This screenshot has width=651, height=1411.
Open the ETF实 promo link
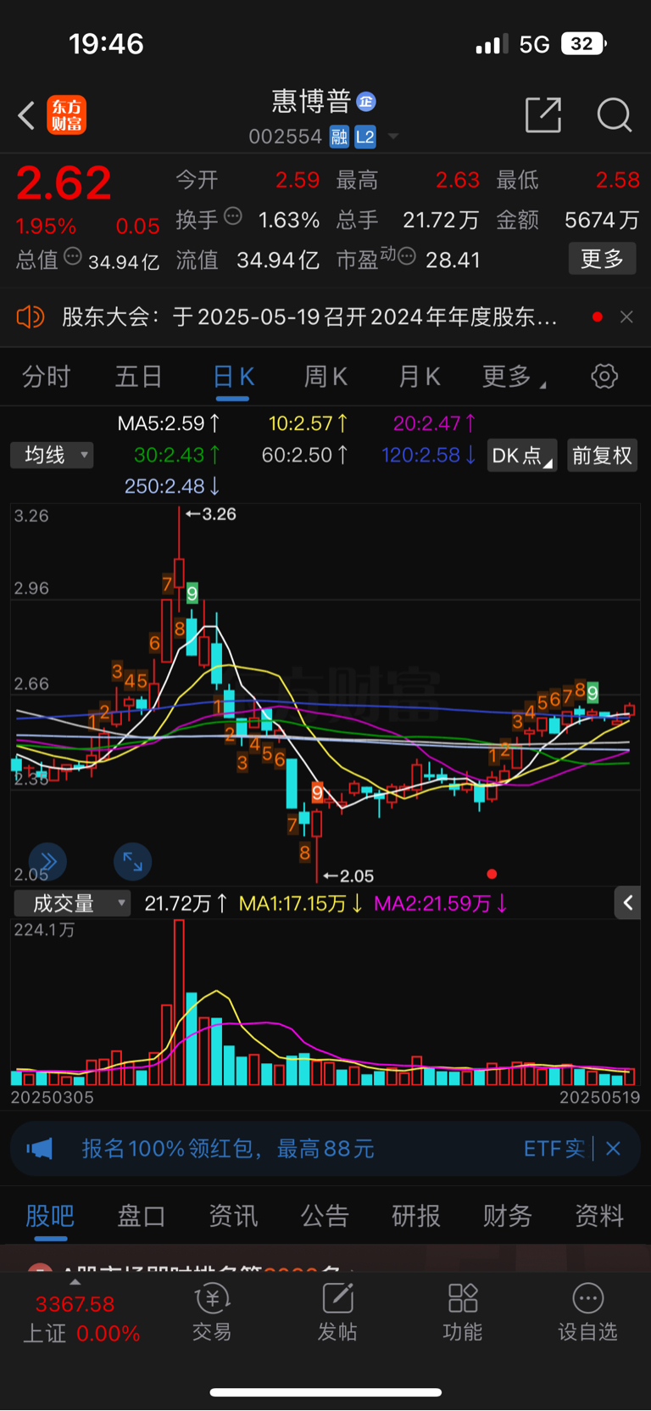click(554, 1150)
